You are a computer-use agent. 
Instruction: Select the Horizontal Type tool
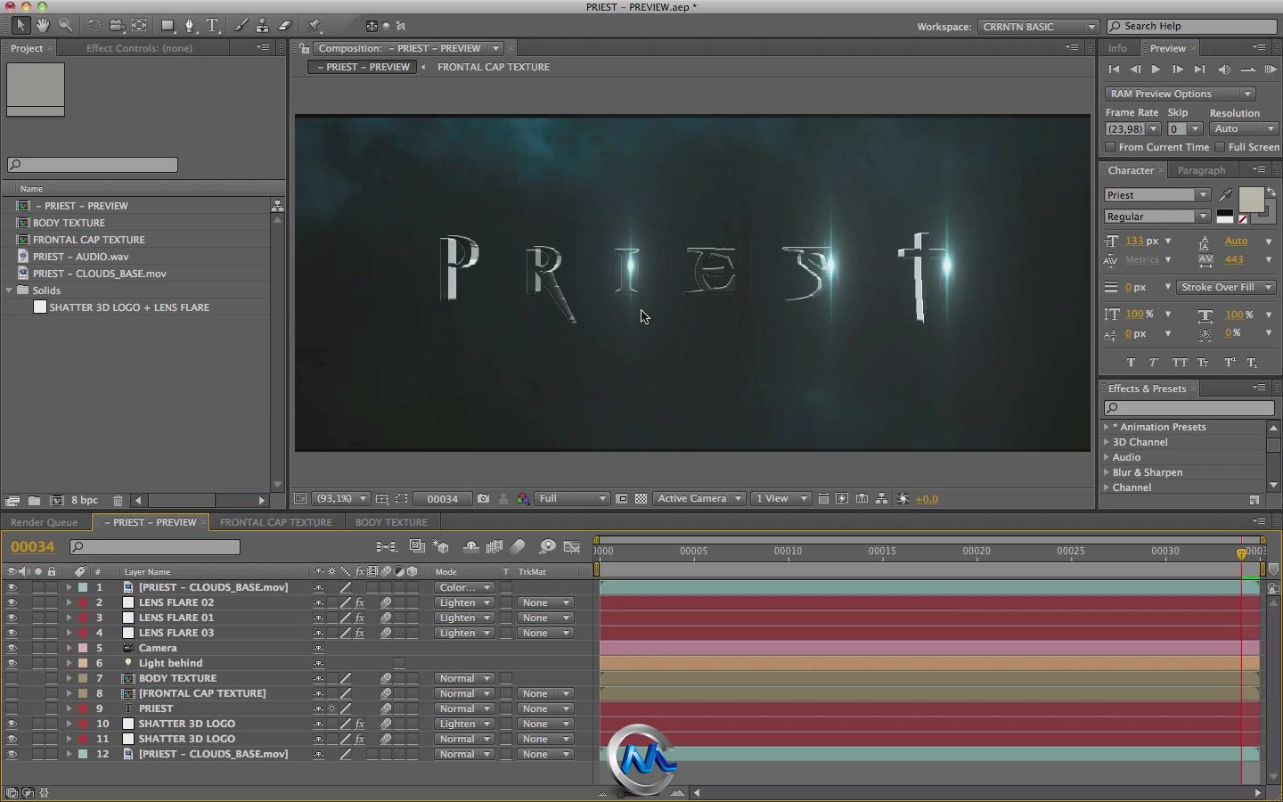point(213,26)
